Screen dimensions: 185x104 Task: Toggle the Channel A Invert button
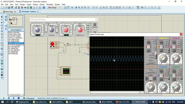pyautogui.click(x=169, y=50)
